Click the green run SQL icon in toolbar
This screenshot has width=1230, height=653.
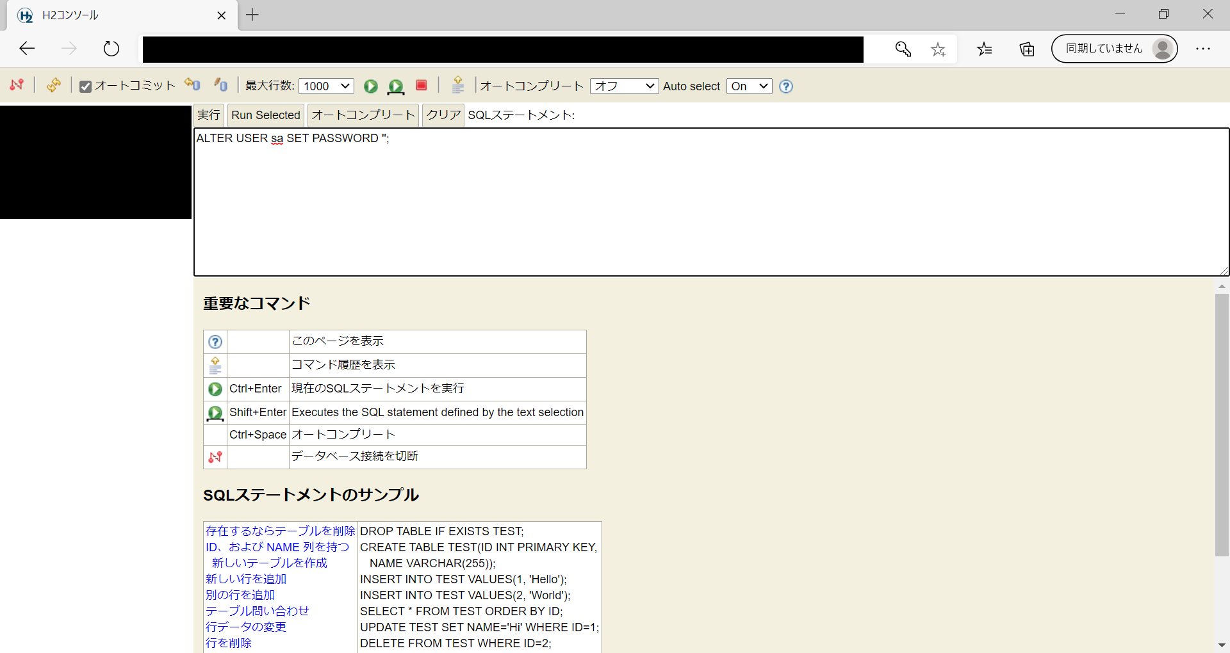[x=371, y=86]
